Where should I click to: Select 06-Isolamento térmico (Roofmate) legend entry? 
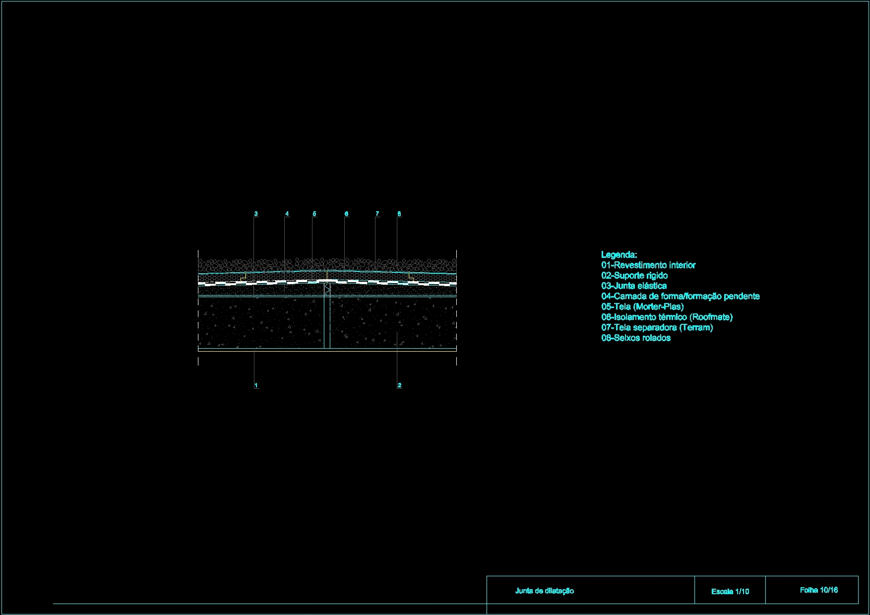pos(666,317)
